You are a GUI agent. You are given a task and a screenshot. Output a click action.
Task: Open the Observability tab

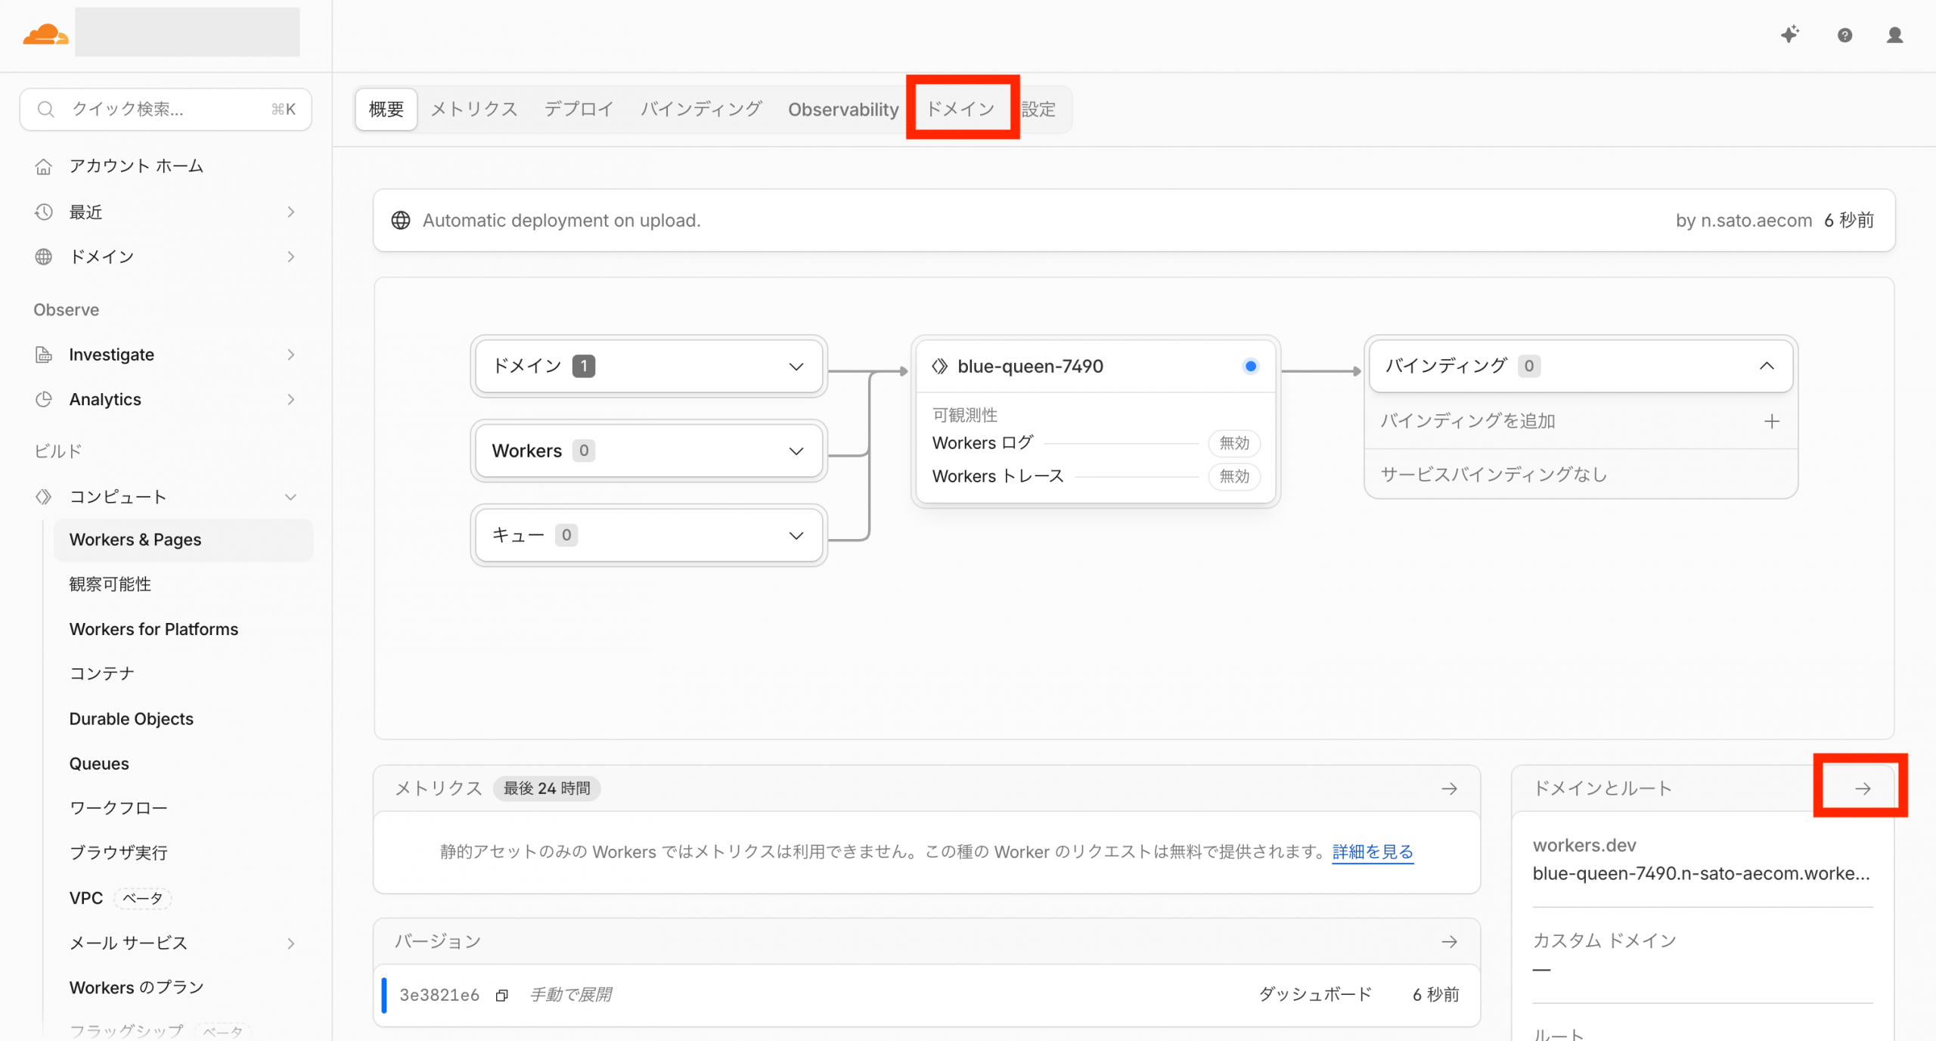point(843,110)
